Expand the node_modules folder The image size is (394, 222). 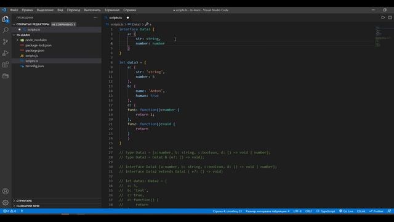18,40
